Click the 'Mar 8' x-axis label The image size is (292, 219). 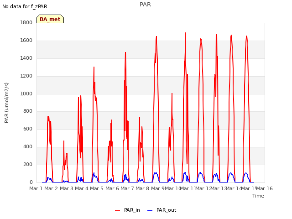142,188
